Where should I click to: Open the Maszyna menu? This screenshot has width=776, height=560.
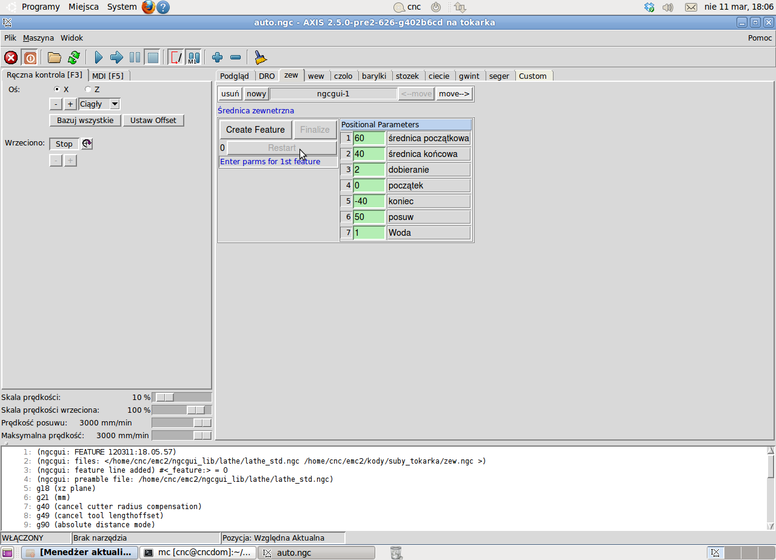[38, 38]
